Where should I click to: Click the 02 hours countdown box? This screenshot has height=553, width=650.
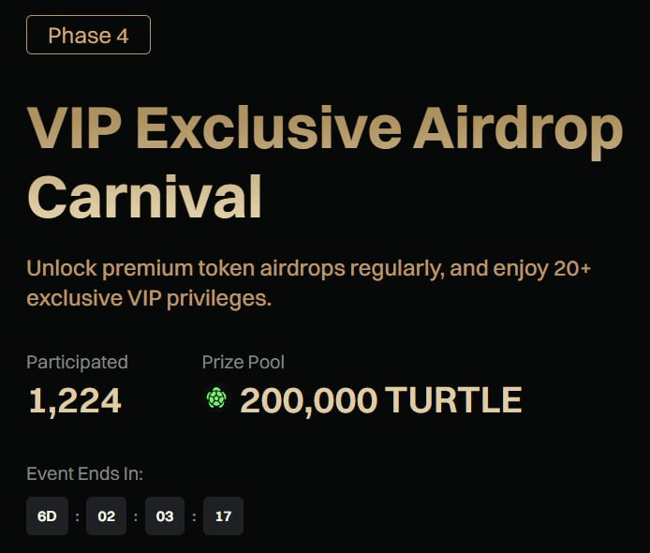(106, 516)
